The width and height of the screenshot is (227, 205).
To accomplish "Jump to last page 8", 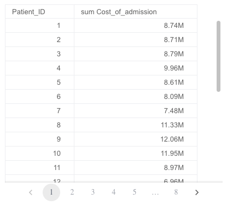I will [176, 192].
